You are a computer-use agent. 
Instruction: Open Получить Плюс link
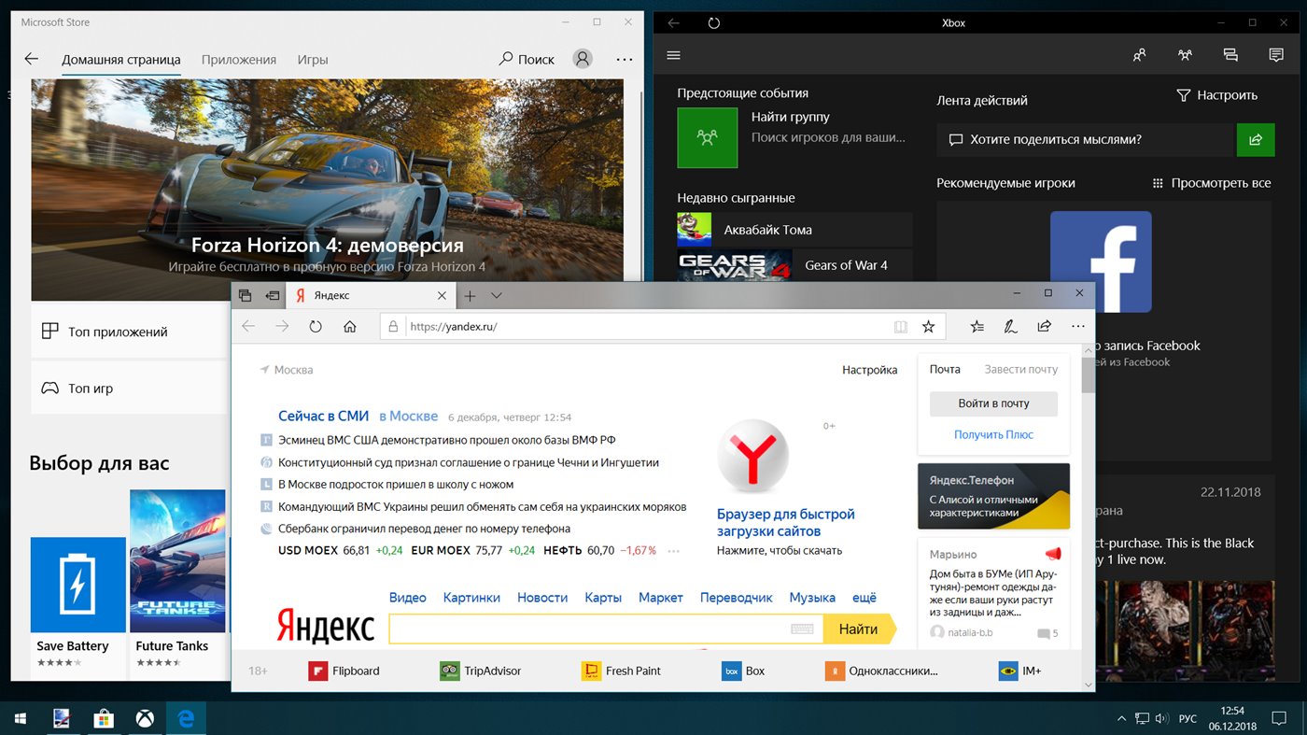993,435
